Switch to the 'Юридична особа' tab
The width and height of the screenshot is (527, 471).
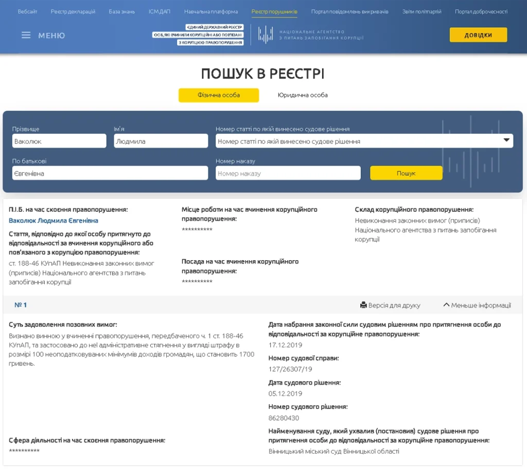coord(303,95)
